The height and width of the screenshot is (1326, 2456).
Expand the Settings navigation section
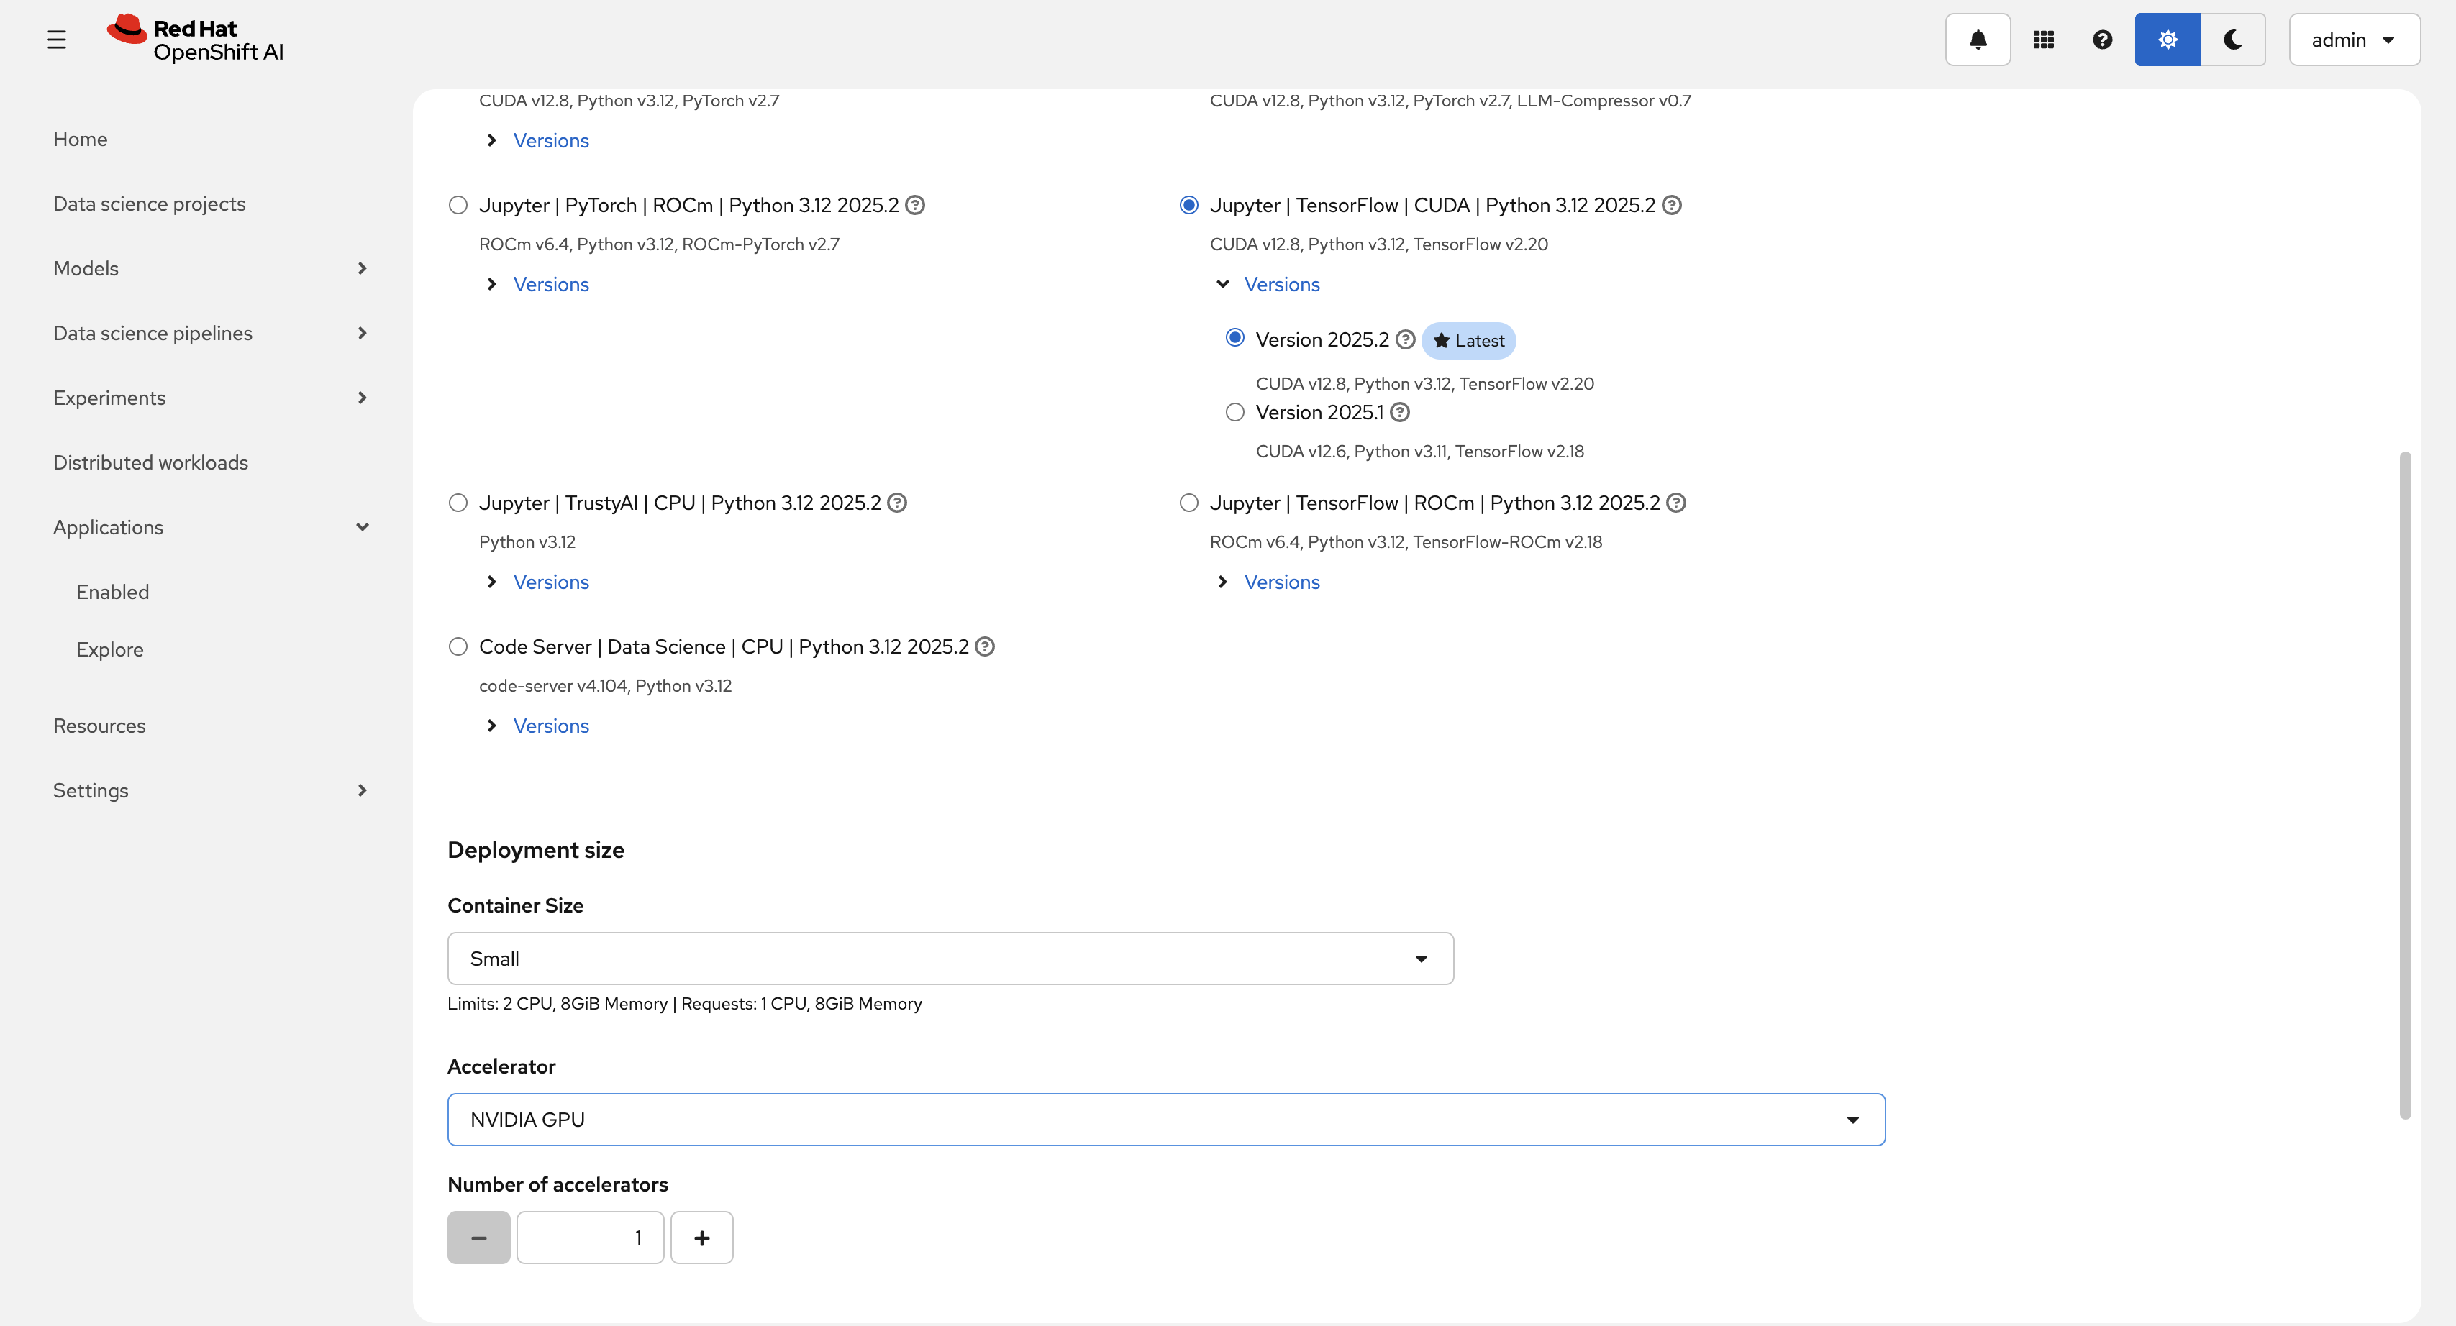211,791
